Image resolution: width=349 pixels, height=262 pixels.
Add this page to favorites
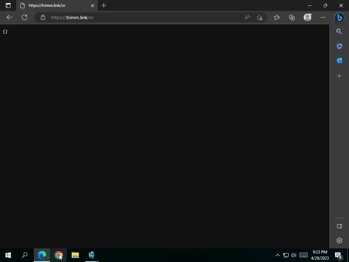pyautogui.click(x=259, y=17)
